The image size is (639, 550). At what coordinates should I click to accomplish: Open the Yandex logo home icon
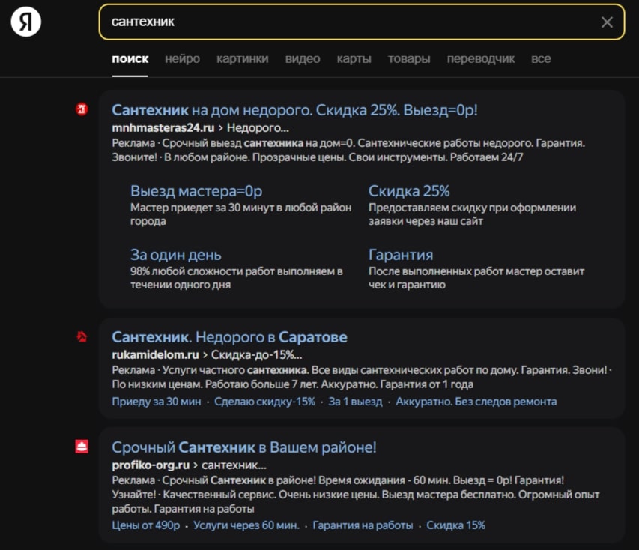click(x=25, y=22)
